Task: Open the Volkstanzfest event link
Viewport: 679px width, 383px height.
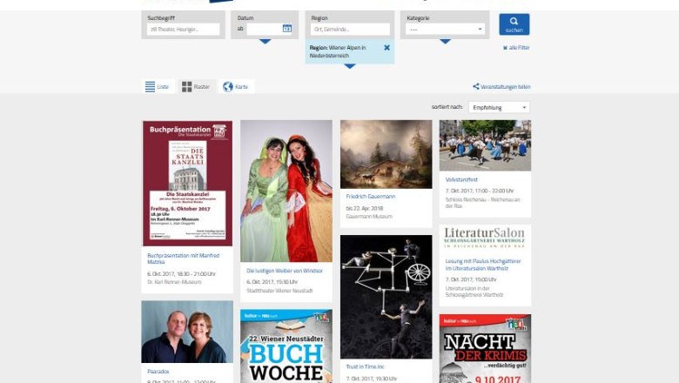Action: pos(461,179)
